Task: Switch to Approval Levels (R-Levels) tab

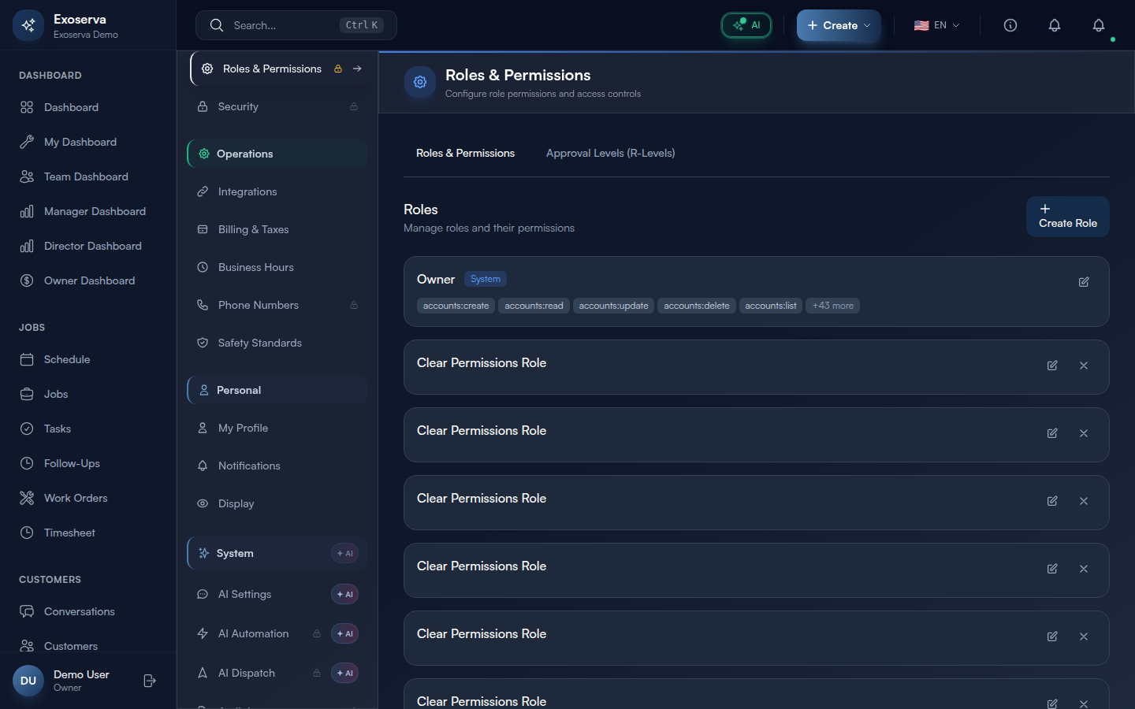Action: 610,153
